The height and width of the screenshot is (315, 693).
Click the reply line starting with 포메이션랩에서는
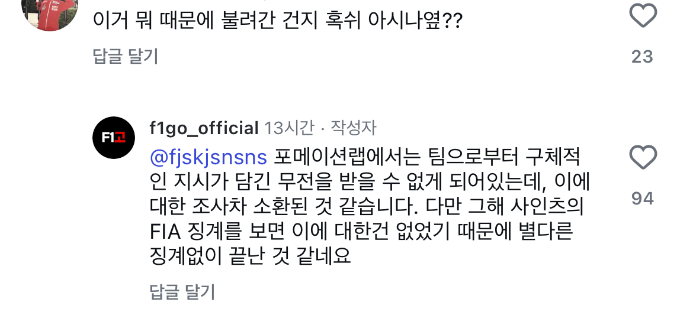click(x=426, y=158)
